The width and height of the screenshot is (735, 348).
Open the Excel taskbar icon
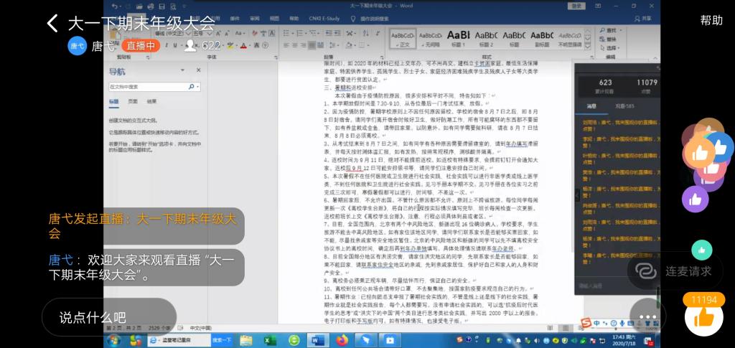pyautogui.click(x=270, y=340)
